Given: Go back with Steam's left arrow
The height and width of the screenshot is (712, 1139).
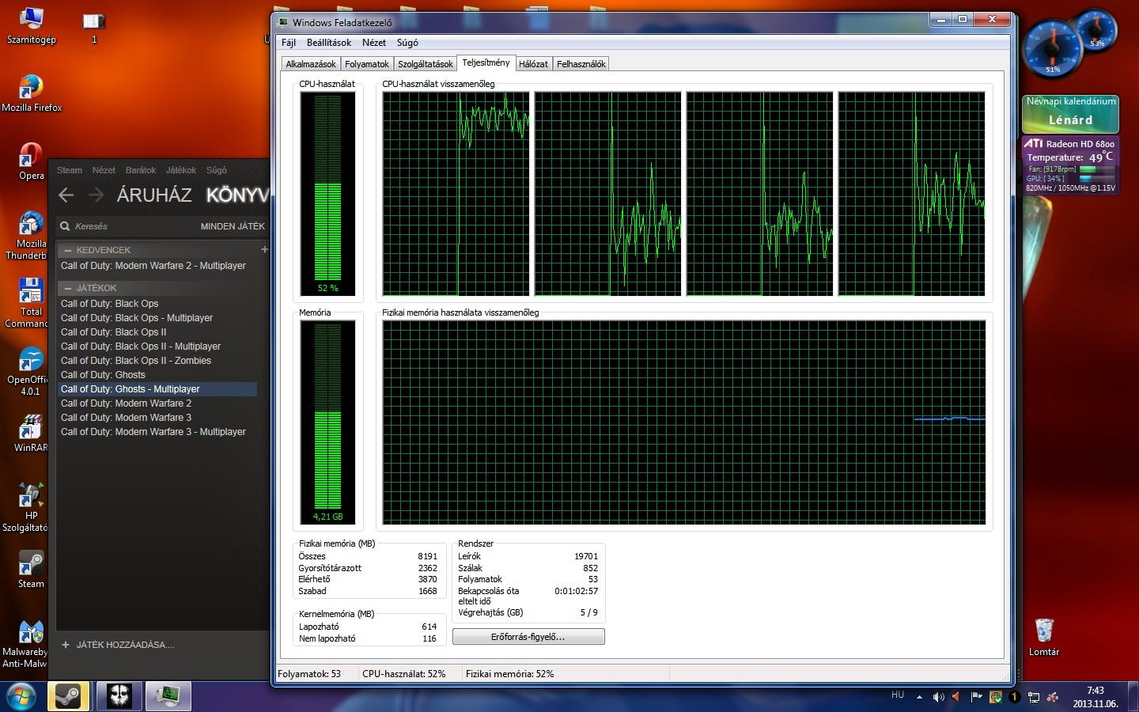Looking at the screenshot, I should click(66, 195).
